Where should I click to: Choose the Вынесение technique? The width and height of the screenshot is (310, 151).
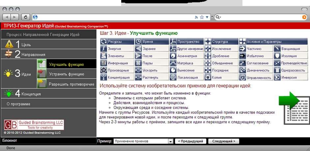coord(186,70)
